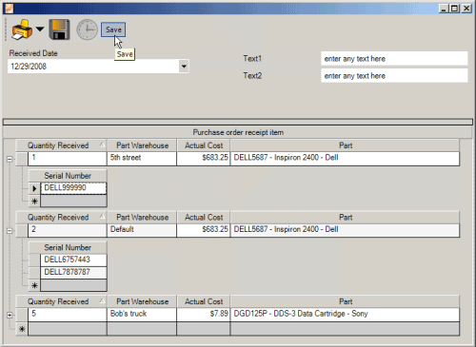Click the Save toolbar button
The image size is (476, 347).
coord(113,29)
